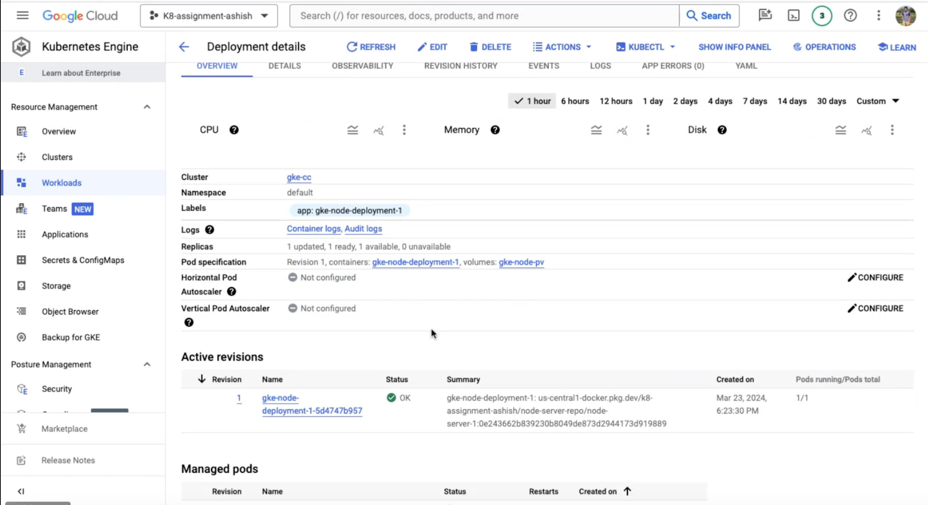The image size is (928, 505).
Task: Open the Cloud Shell terminal icon
Action: (x=793, y=16)
